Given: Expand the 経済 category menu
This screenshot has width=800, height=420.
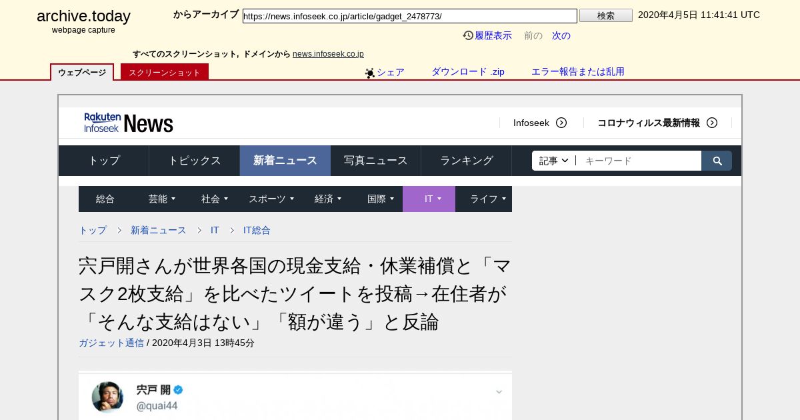Looking at the screenshot, I should click(328, 199).
